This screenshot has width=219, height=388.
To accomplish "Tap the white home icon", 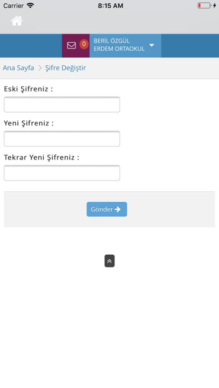I will coord(17,21).
